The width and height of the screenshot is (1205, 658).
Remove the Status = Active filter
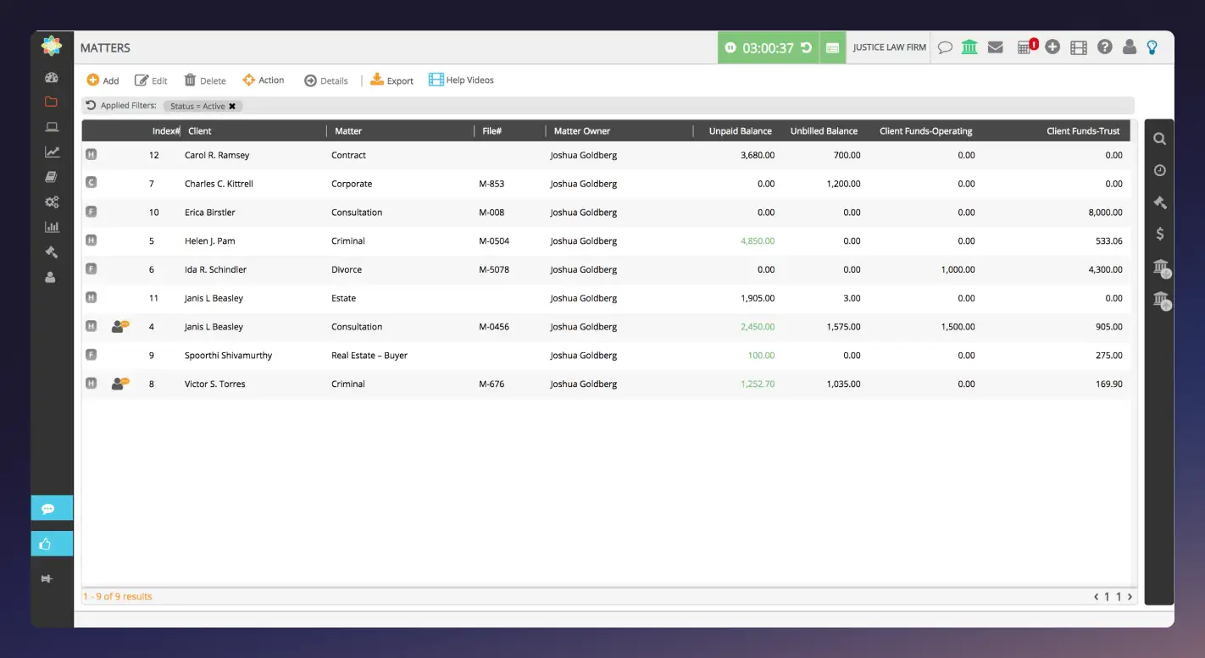pos(233,106)
